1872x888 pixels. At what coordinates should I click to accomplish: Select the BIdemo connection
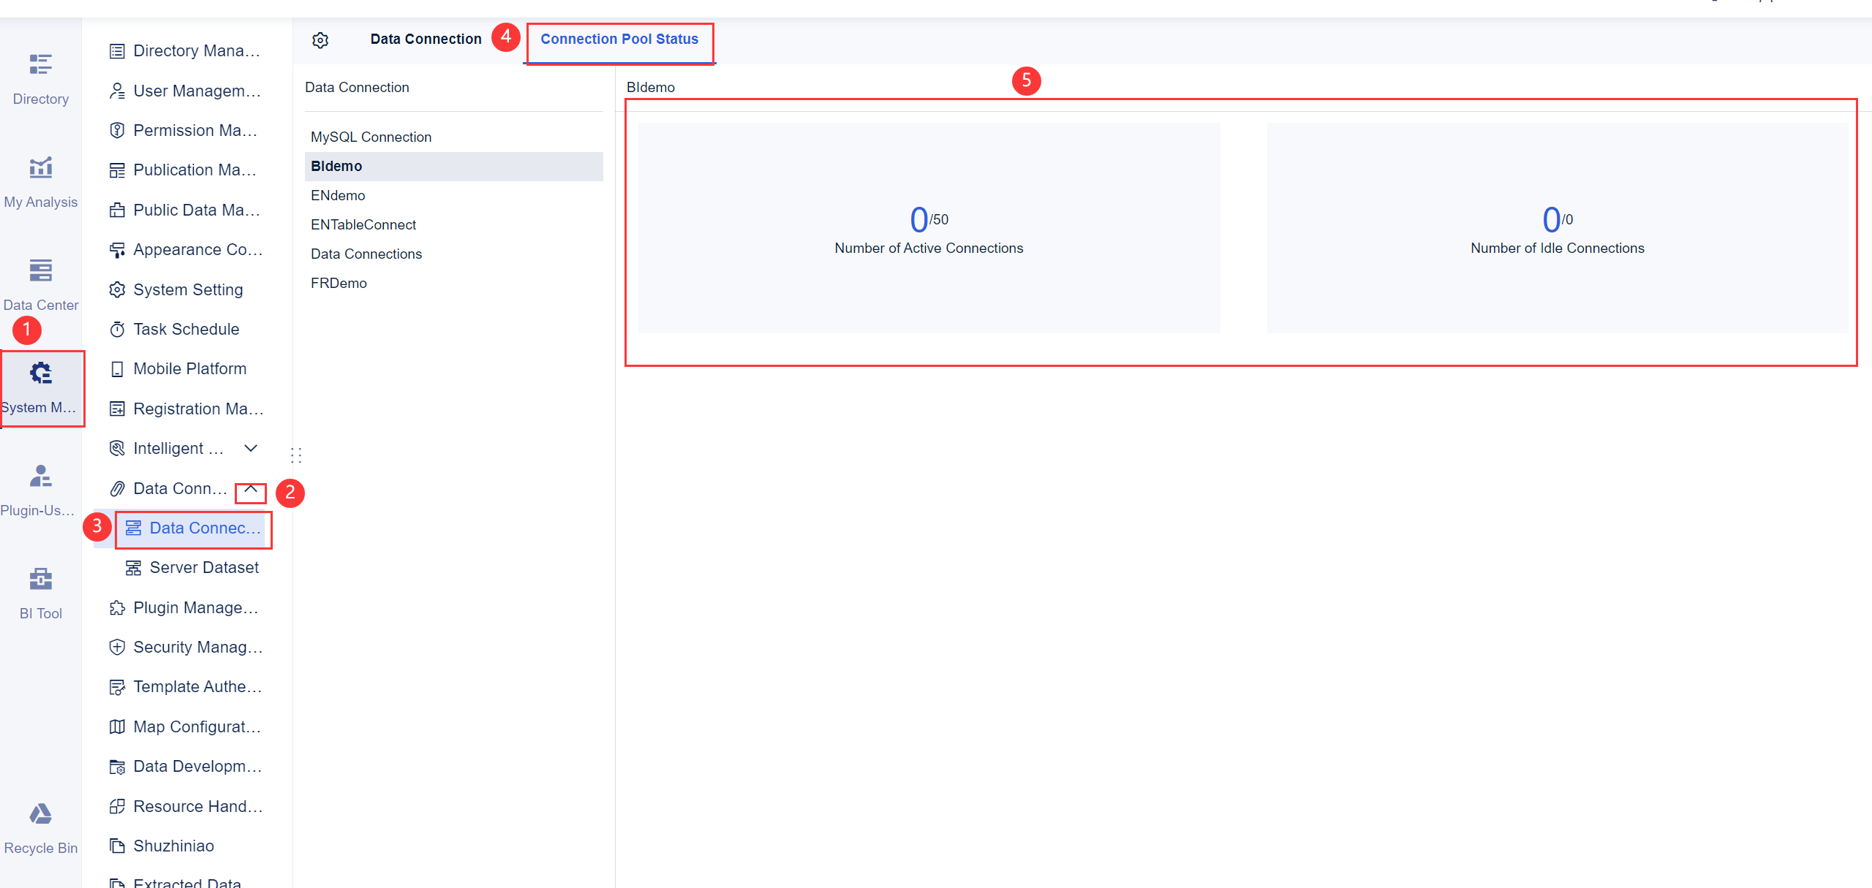336,166
